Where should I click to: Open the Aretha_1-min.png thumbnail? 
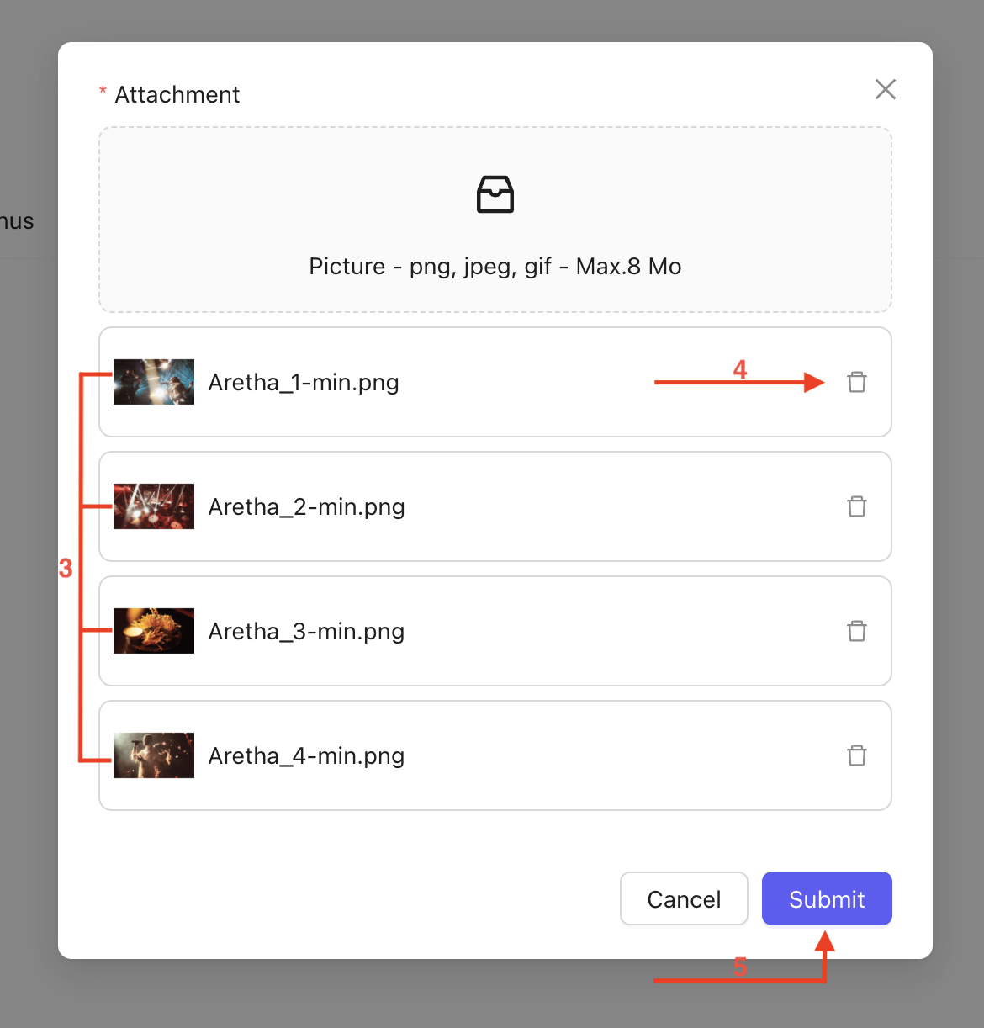(x=154, y=382)
